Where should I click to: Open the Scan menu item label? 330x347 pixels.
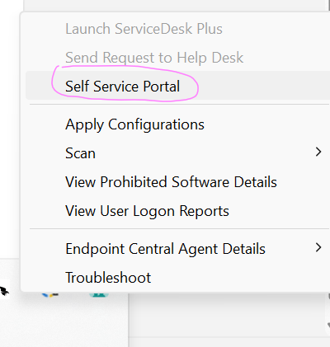80,153
